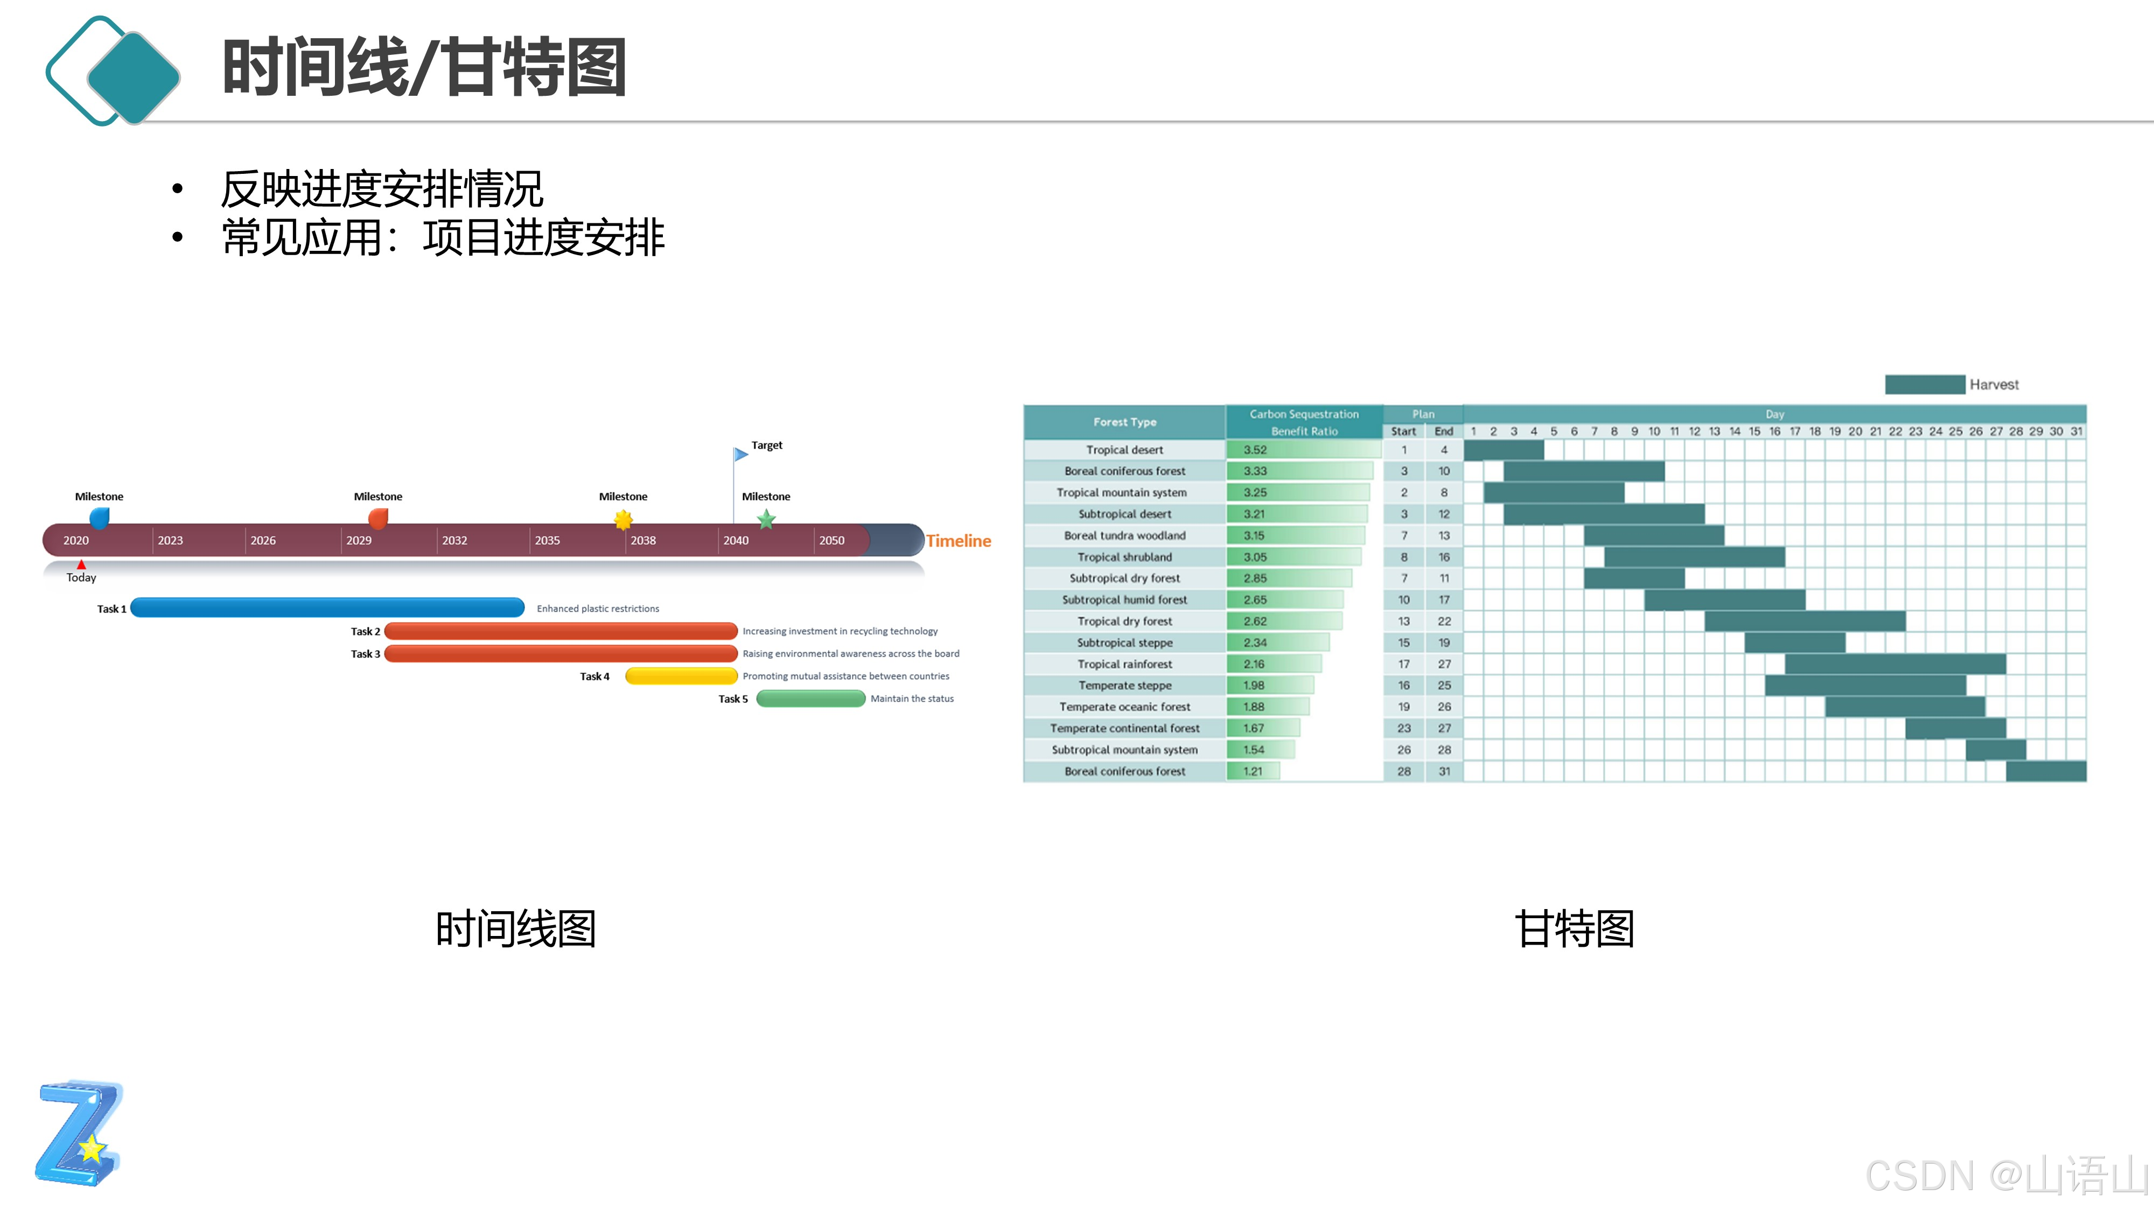
Task: Select the yellow sunburst milestone marker
Action: pyautogui.click(x=623, y=520)
